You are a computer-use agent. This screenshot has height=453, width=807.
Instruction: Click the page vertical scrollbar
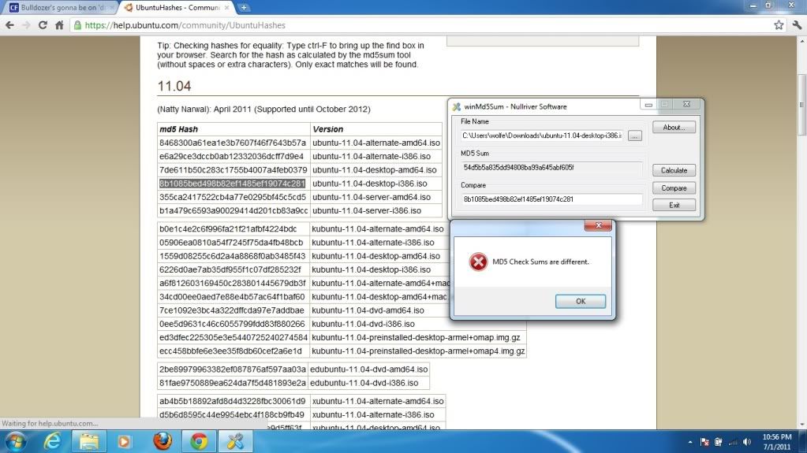click(801, 105)
